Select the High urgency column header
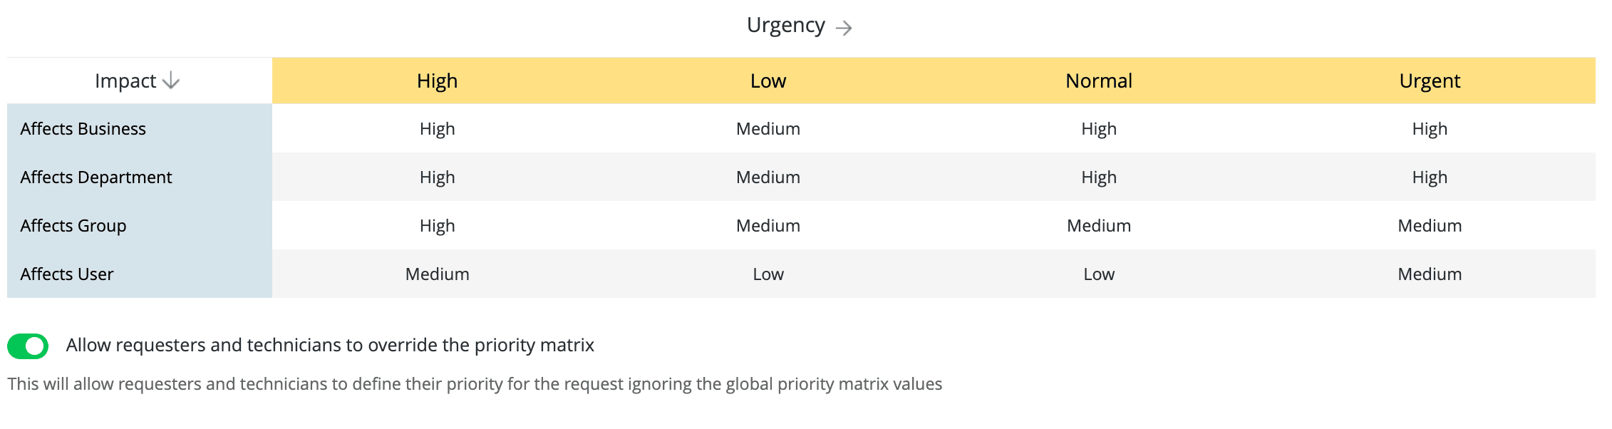 (x=437, y=81)
